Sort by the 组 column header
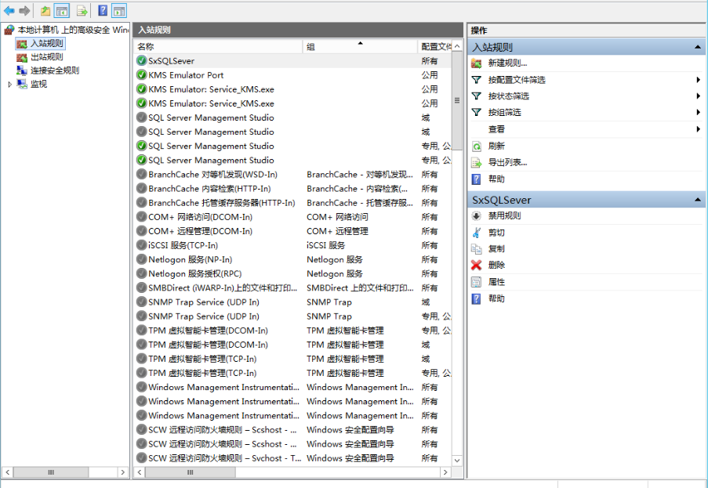 (360, 46)
